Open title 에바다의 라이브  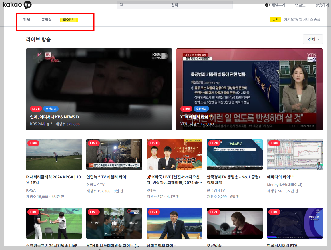tap(280, 177)
